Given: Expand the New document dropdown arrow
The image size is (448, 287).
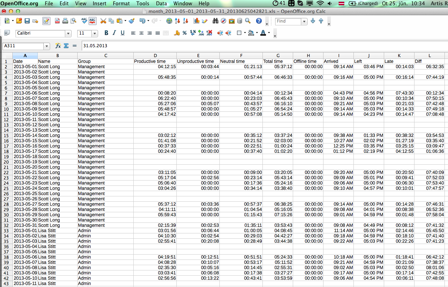Looking at the screenshot, I should point(13,21).
